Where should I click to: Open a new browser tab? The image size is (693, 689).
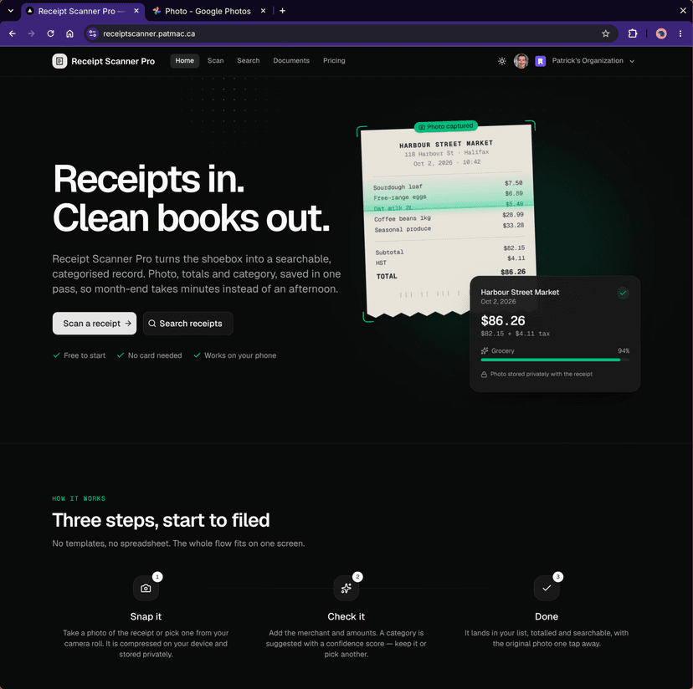[282, 11]
